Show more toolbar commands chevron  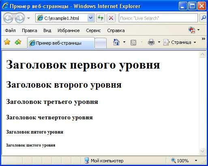pyautogui.click(x=203, y=39)
